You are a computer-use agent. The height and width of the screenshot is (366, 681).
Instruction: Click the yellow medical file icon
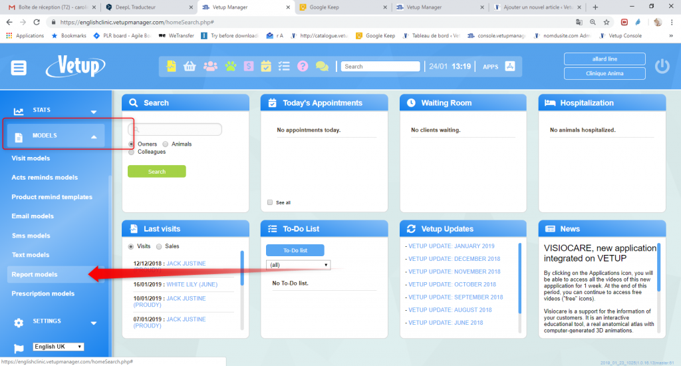(171, 66)
